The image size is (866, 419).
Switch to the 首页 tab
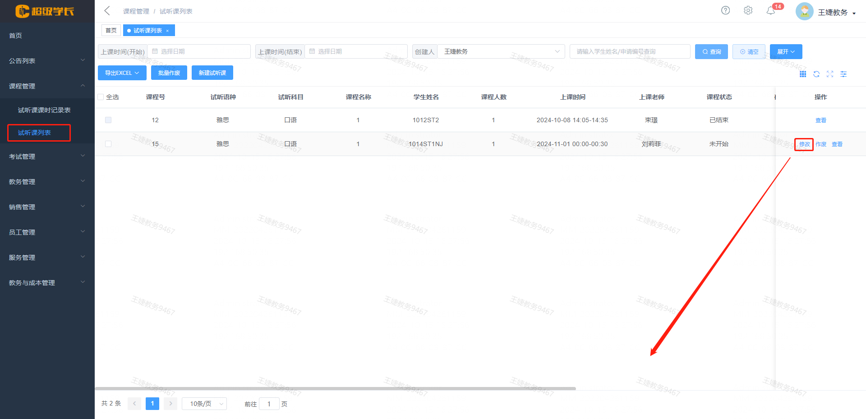pos(111,31)
